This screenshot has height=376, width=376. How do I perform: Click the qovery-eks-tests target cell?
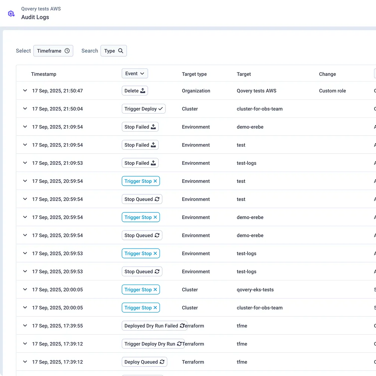point(255,290)
